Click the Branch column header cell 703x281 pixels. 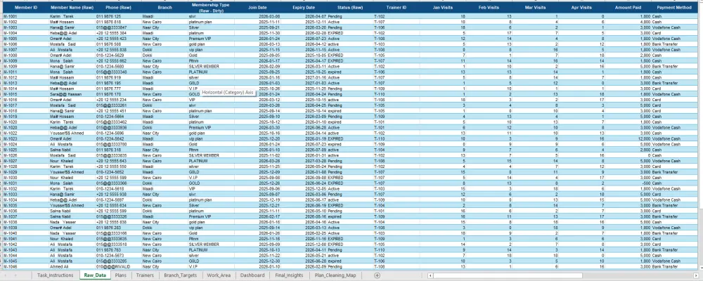coord(165,8)
